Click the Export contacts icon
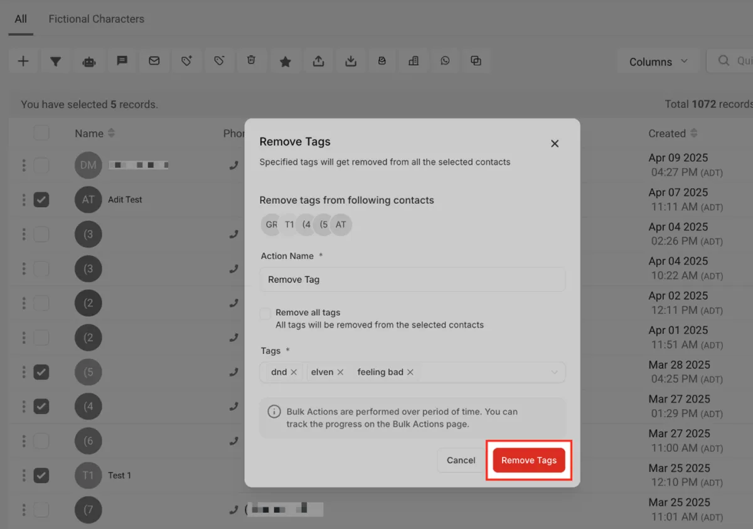The height and width of the screenshot is (529, 753). point(318,61)
